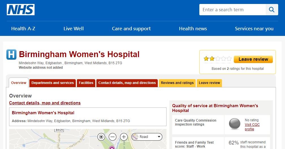
Task: Click the blue hospital H icon
Action: pyautogui.click(x=11, y=54)
